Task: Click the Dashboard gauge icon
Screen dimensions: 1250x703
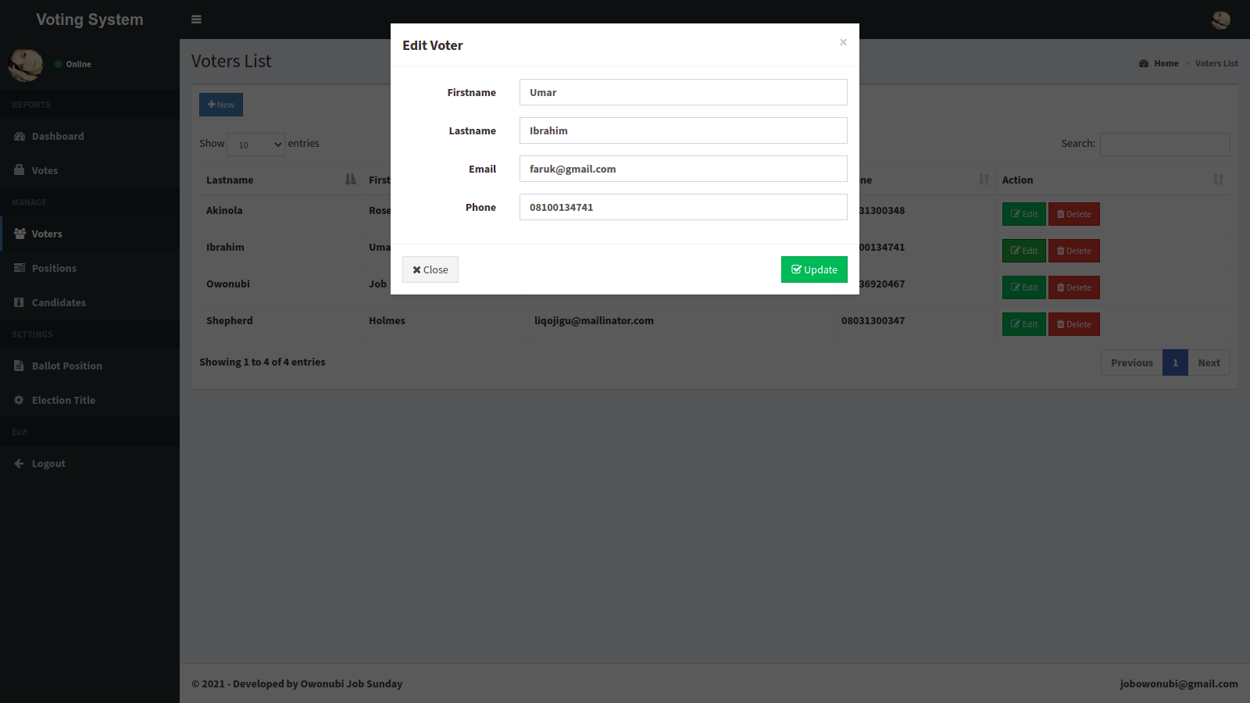Action: click(x=20, y=136)
